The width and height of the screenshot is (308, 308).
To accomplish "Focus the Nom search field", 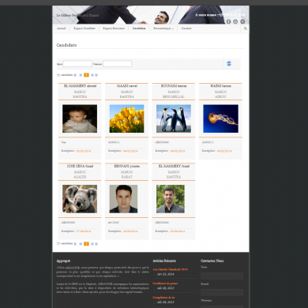I will (x=77, y=64).
